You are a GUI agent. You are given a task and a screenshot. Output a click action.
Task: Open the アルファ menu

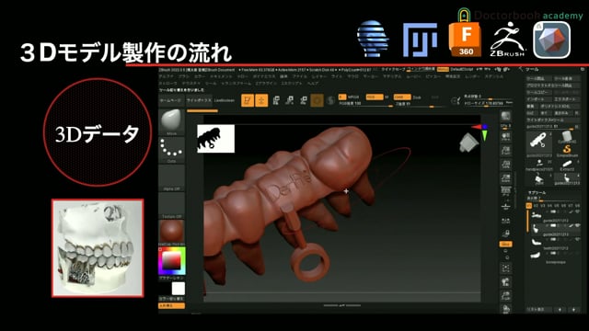[x=167, y=76]
